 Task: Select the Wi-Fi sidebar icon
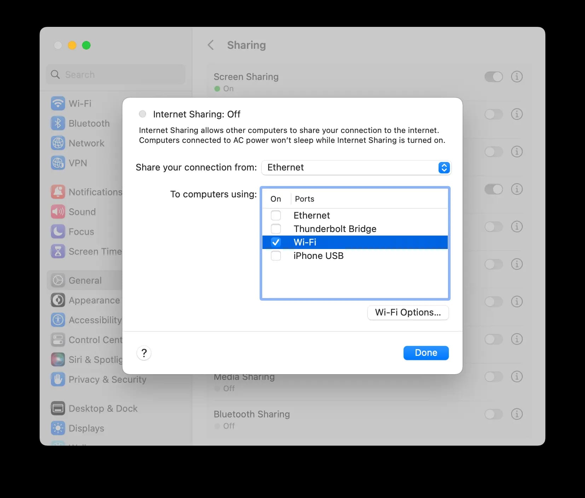pos(58,104)
